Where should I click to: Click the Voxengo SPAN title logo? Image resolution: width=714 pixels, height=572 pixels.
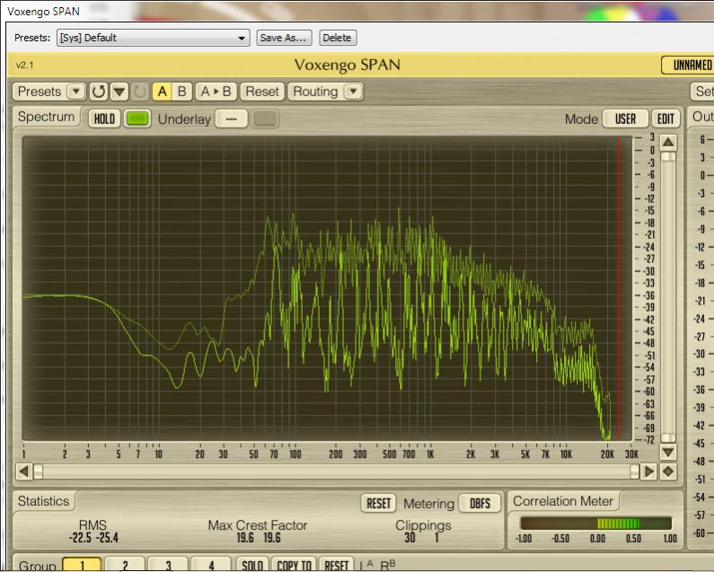click(348, 66)
